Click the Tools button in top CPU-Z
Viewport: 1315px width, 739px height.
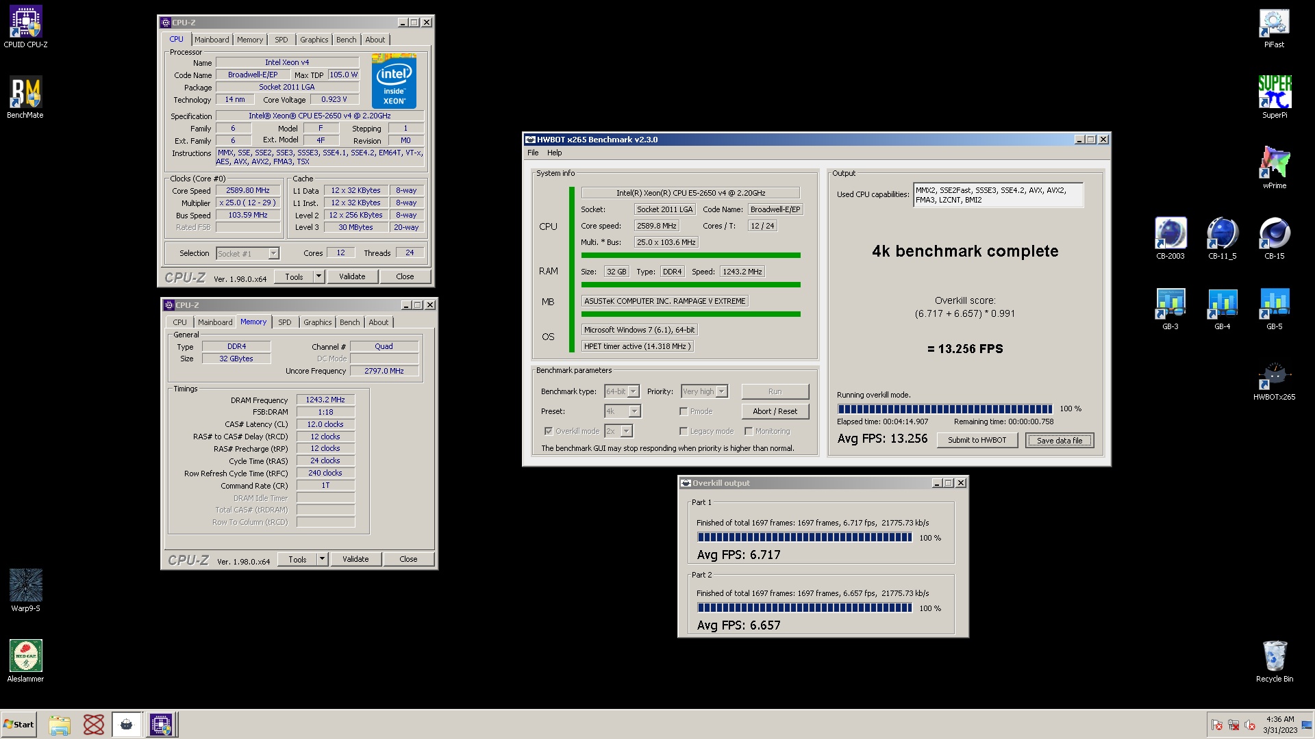(294, 276)
